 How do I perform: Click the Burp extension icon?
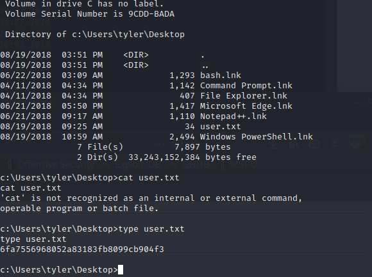pos(355,141)
